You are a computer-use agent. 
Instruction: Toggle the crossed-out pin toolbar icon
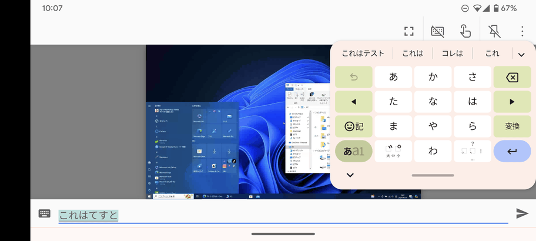(494, 32)
